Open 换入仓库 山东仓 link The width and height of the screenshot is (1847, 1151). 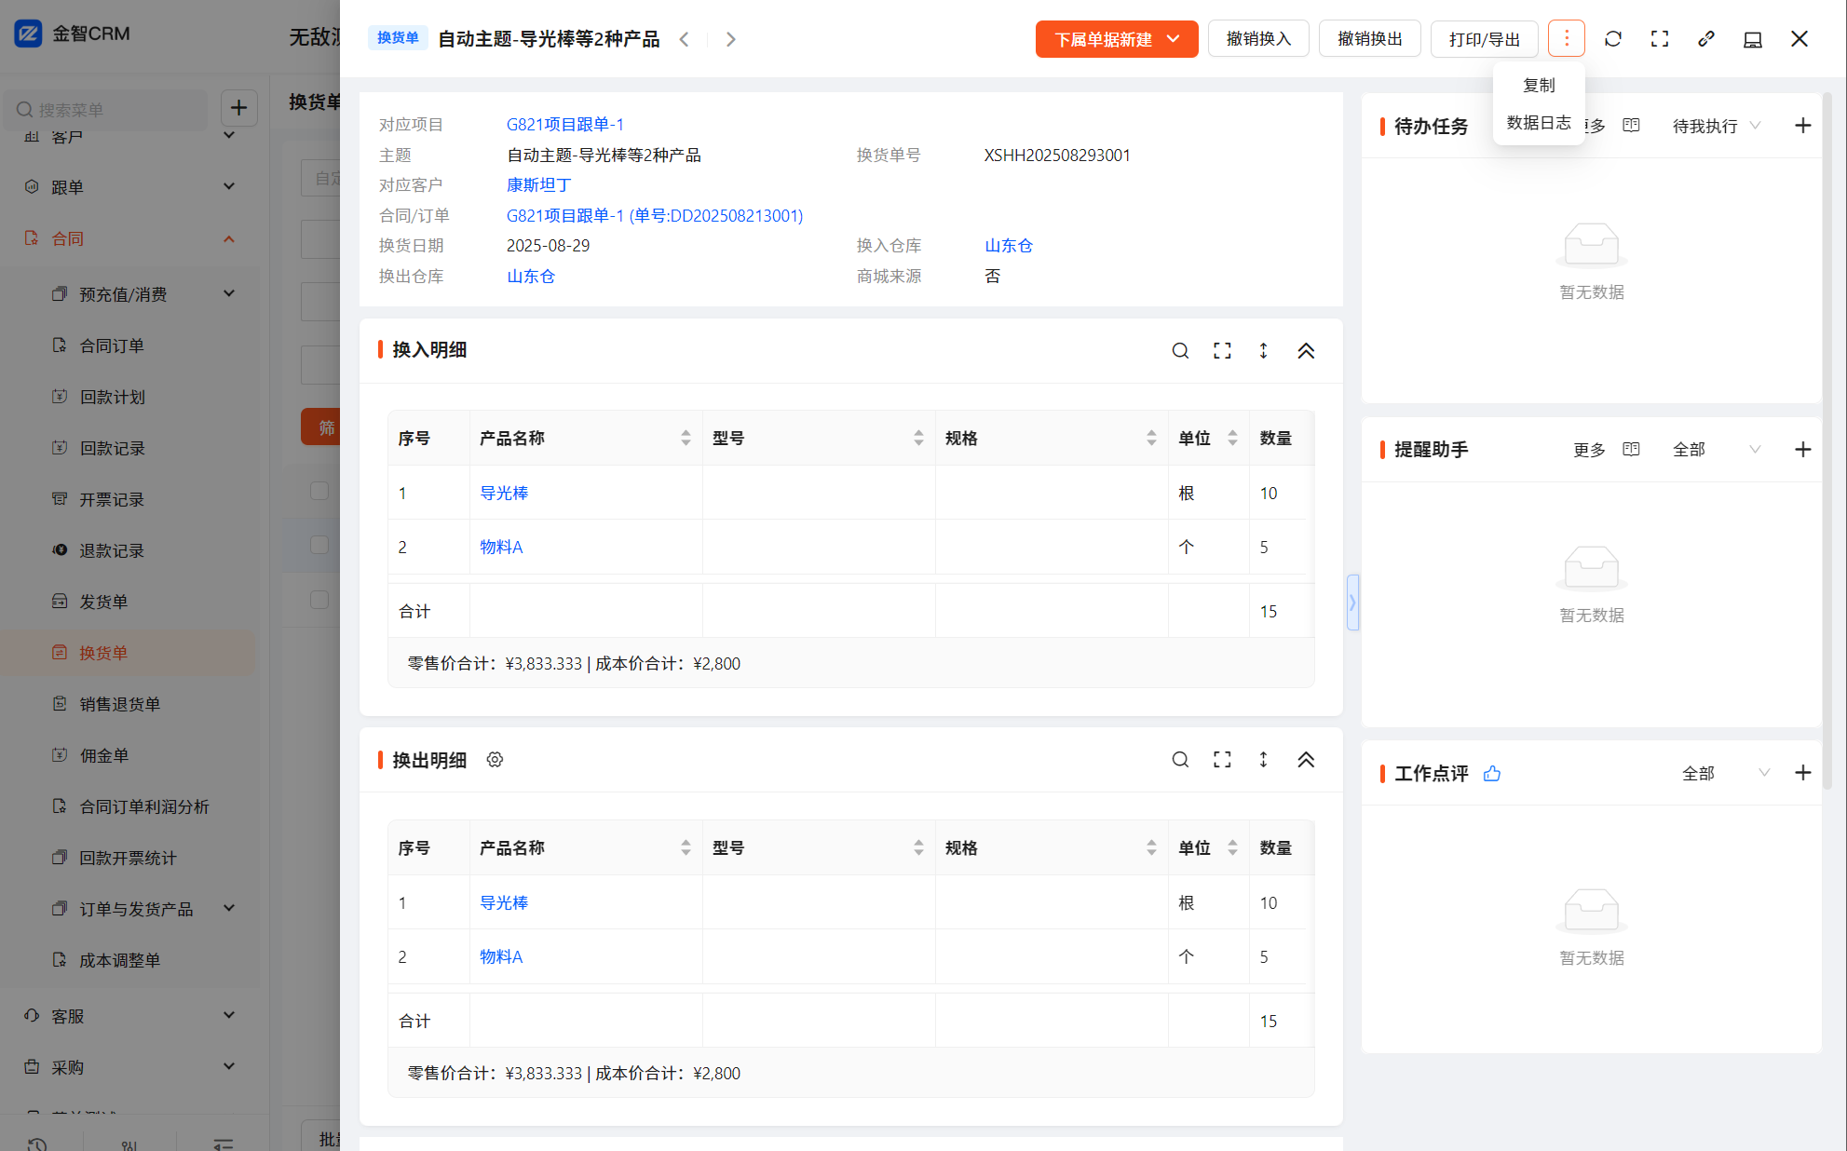coord(1009,246)
